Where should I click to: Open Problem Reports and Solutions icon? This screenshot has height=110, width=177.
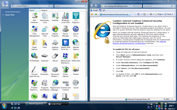click(34, 85)
